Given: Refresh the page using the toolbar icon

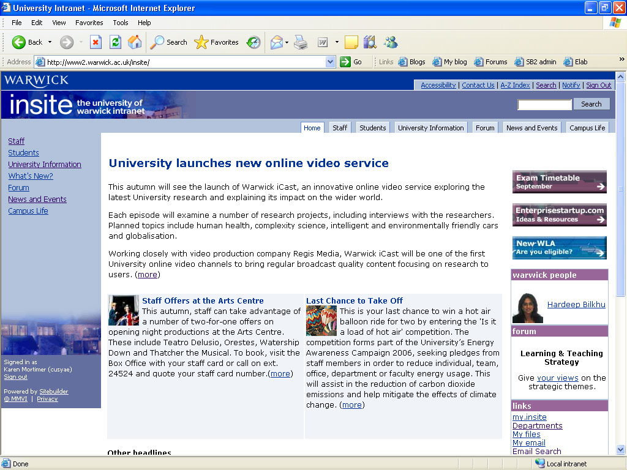Looking at the screenshot, I should point(115,42).
